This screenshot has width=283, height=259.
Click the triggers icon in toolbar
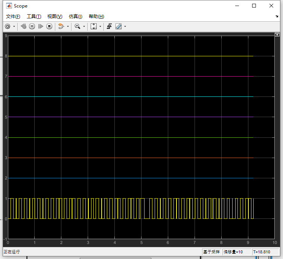coord(110,26)
